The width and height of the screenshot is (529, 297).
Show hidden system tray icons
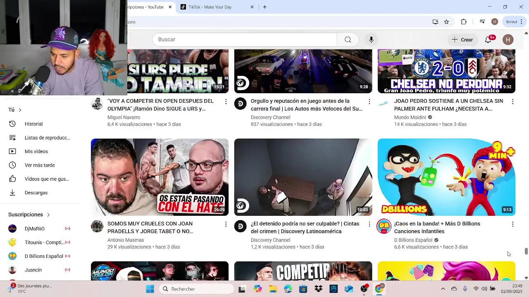click(443, 289)
